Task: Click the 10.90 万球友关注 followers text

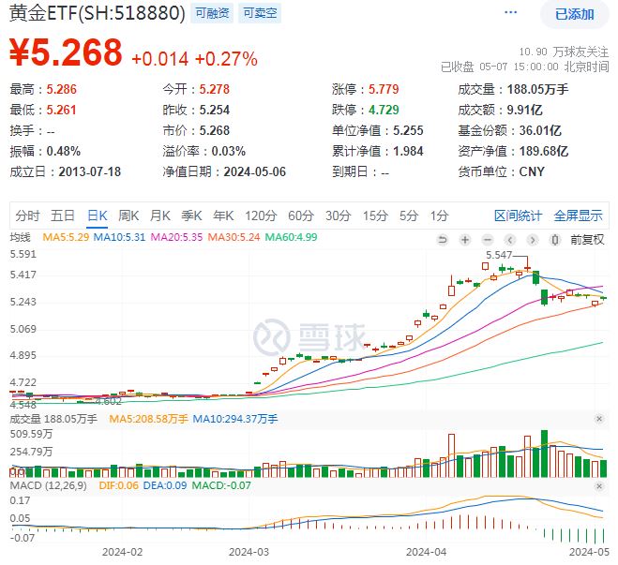Action: click(564, 52)
